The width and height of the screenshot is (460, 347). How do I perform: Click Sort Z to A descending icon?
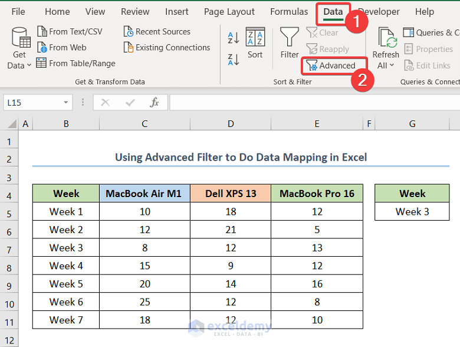(233, 59)
